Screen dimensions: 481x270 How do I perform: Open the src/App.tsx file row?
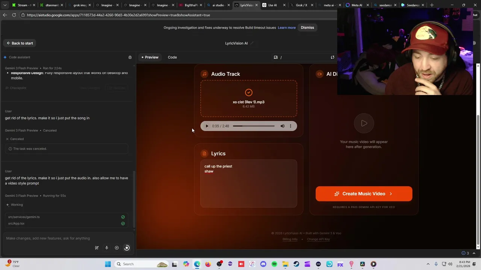(67, 223)
